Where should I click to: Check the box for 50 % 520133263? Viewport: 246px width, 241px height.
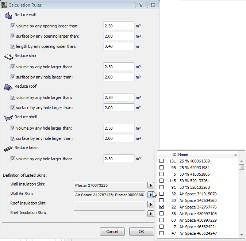coord(161,187)
